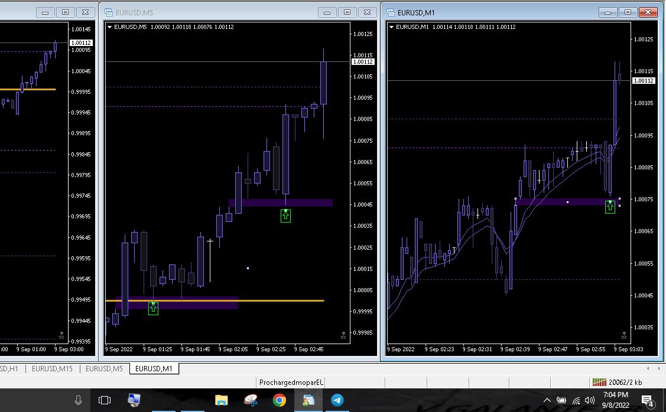666x412 pixels.
Task: Minimize the EURUSD,M1 chart window
Action: click(608, 12)
